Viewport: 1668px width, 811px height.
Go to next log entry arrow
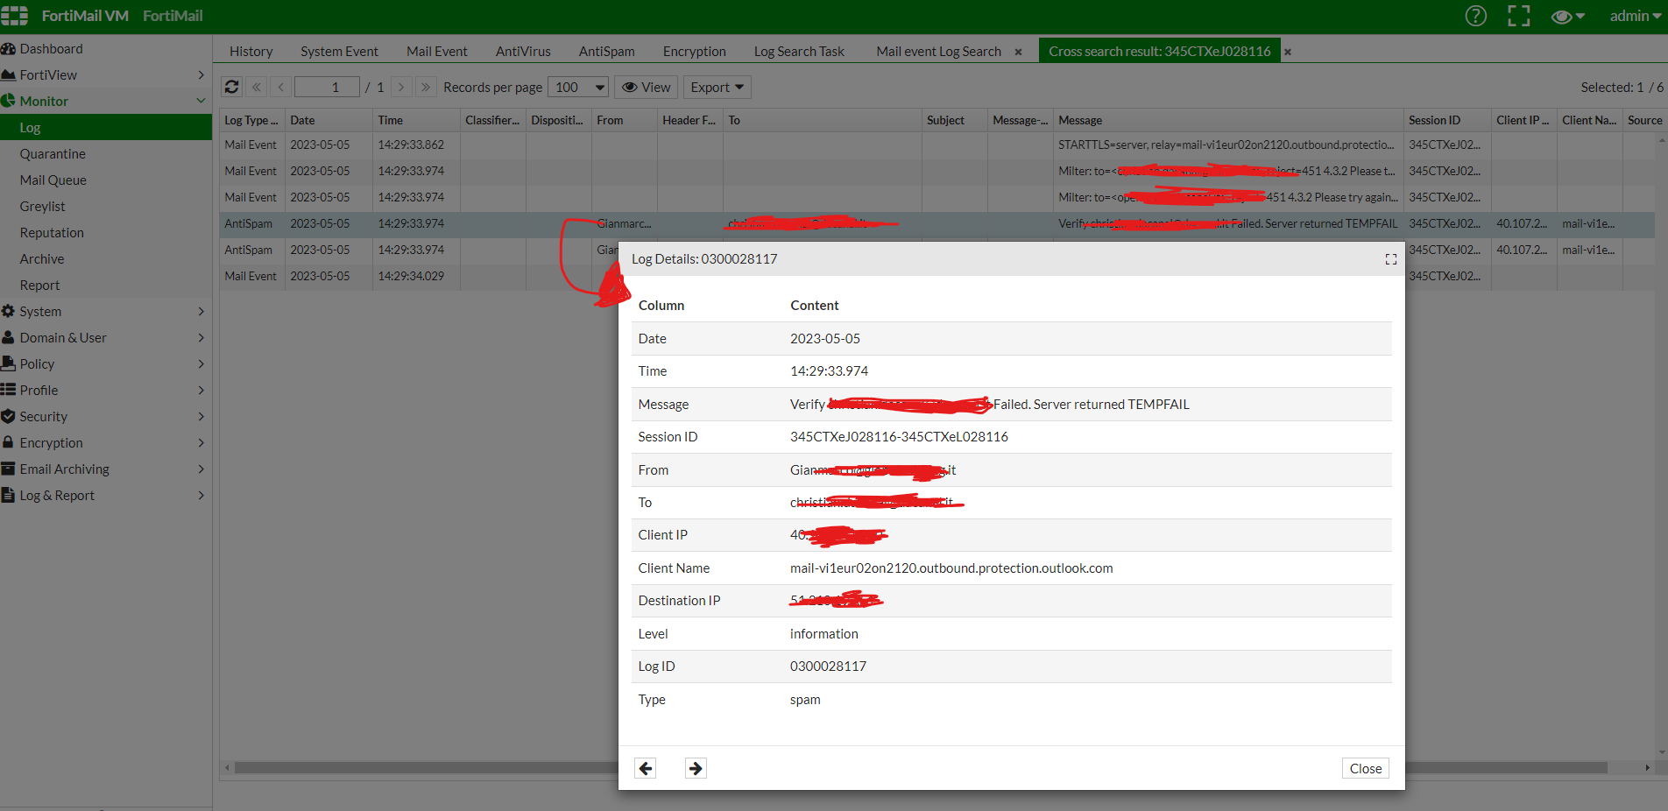696,768
